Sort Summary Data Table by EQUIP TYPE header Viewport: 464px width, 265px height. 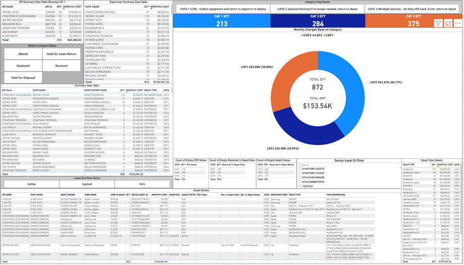[150, 90]
